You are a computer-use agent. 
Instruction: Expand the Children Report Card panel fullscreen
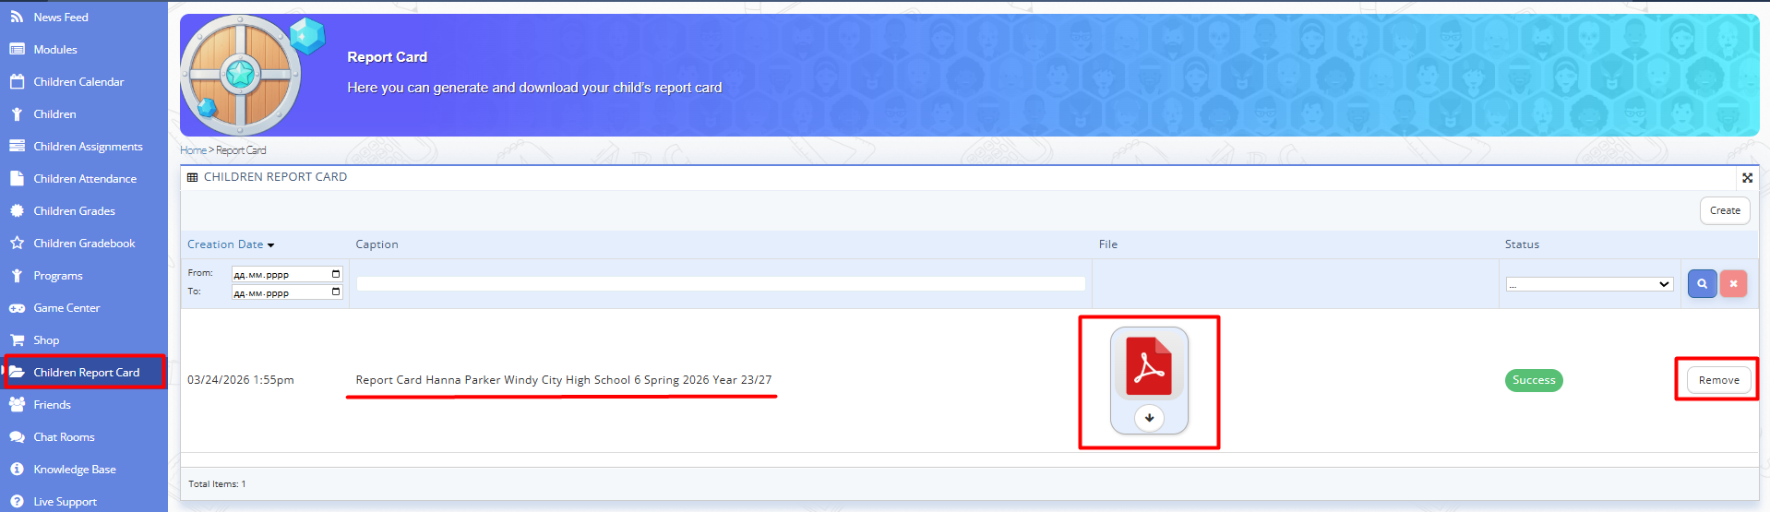1747,178
